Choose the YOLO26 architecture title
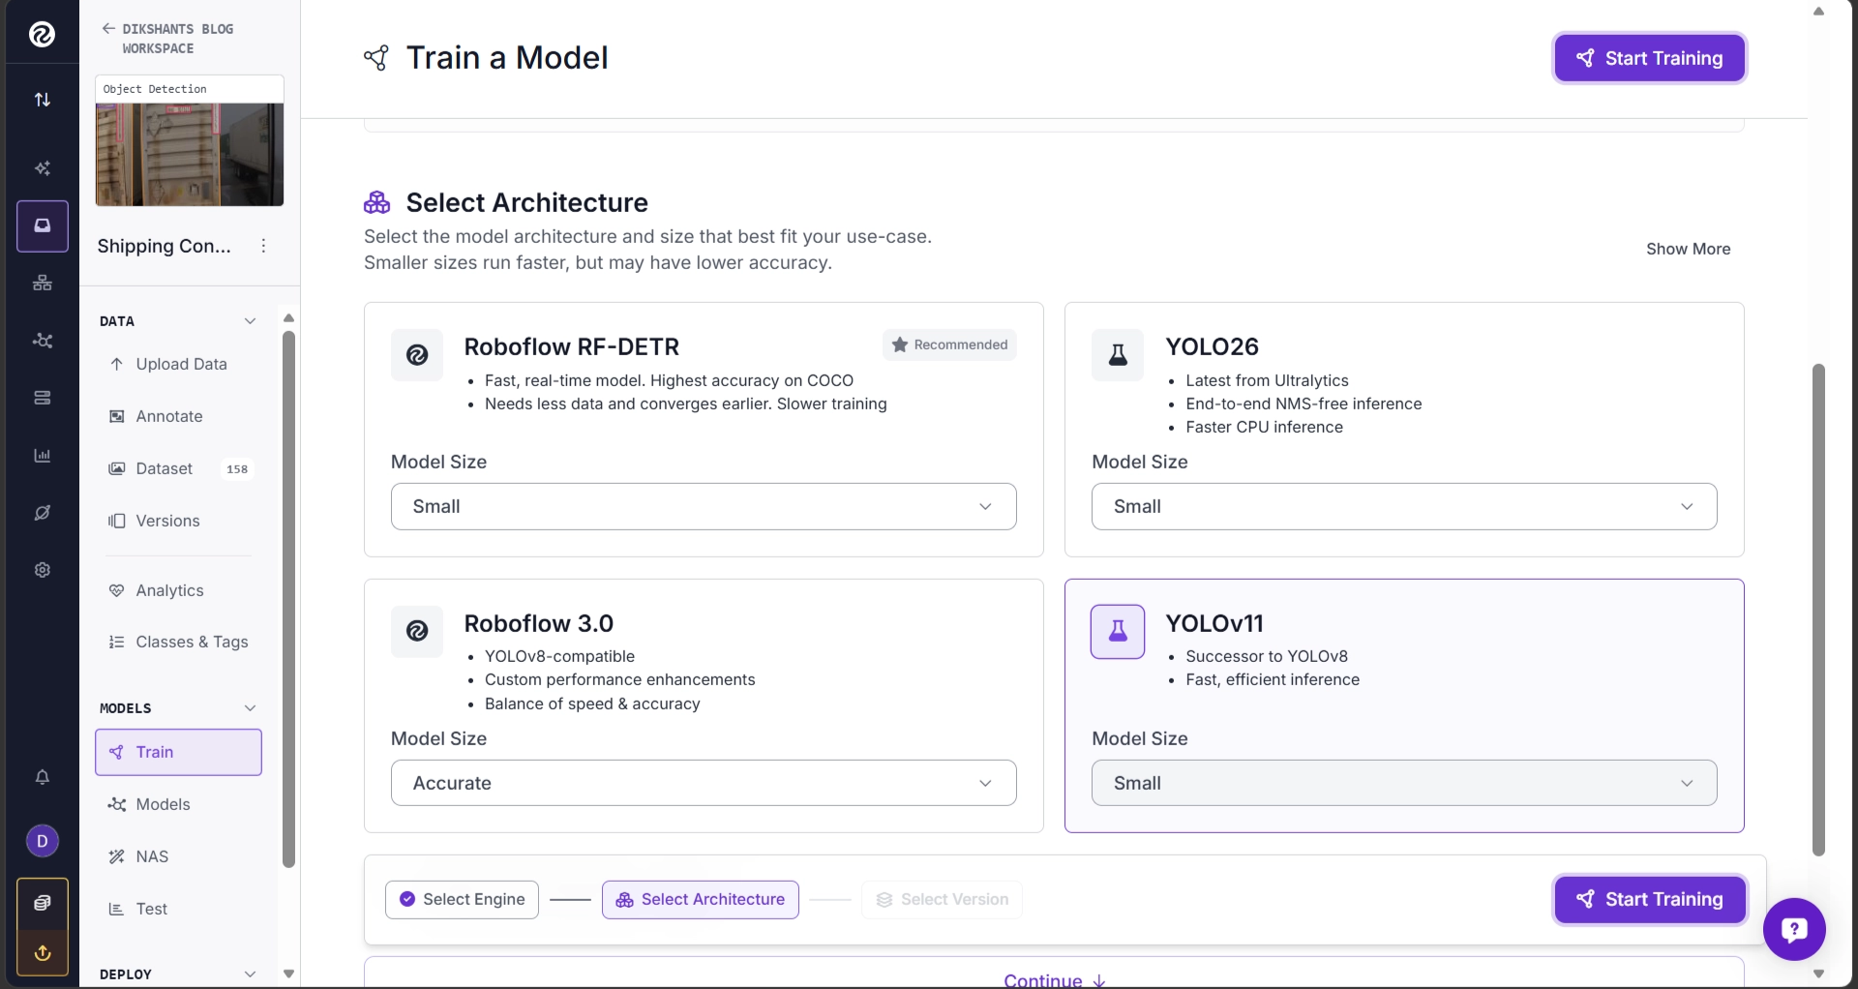The image size is (1858, 989). point(1213,346)
